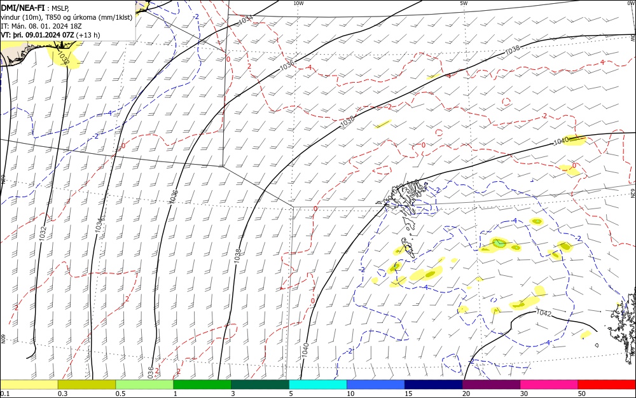Pick the red 50+ legend swatch
This screenshot has width=636, height=398.
[607, 385]
